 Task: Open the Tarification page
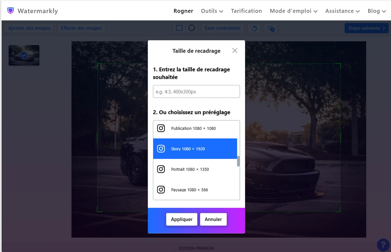coord(246,11)
